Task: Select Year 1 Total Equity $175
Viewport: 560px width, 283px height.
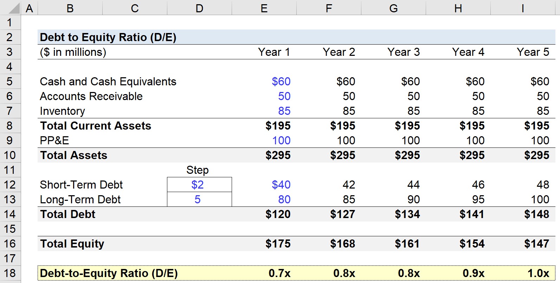Action: [x=278, y=244]
